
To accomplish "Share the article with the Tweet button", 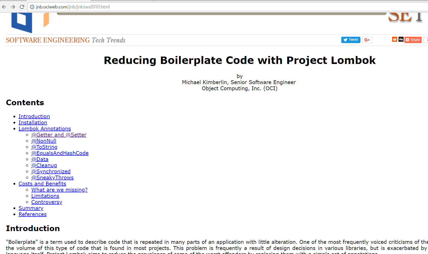I will [x=351, y=40].
